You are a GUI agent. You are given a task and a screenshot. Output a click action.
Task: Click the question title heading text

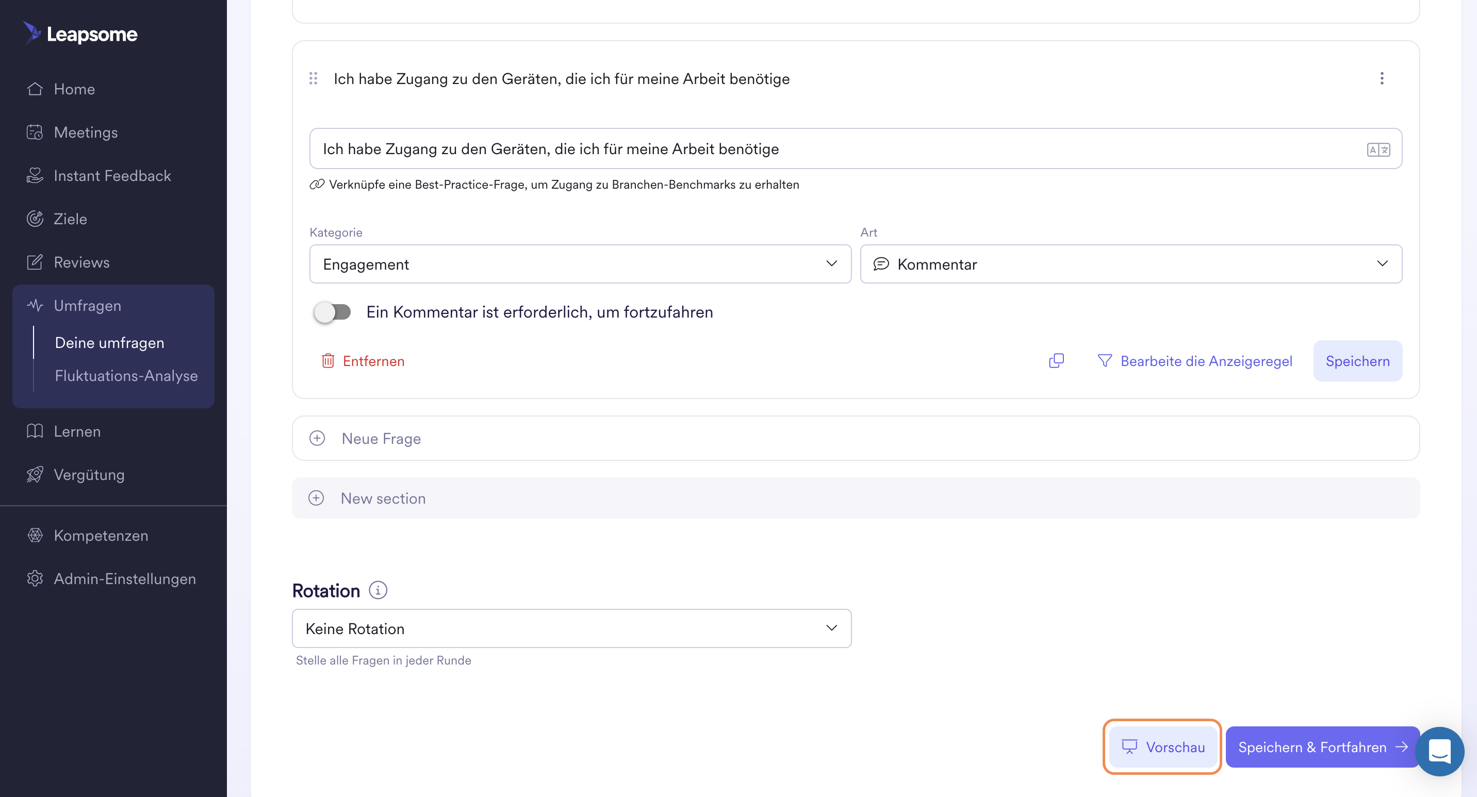[x=561, y=78]
